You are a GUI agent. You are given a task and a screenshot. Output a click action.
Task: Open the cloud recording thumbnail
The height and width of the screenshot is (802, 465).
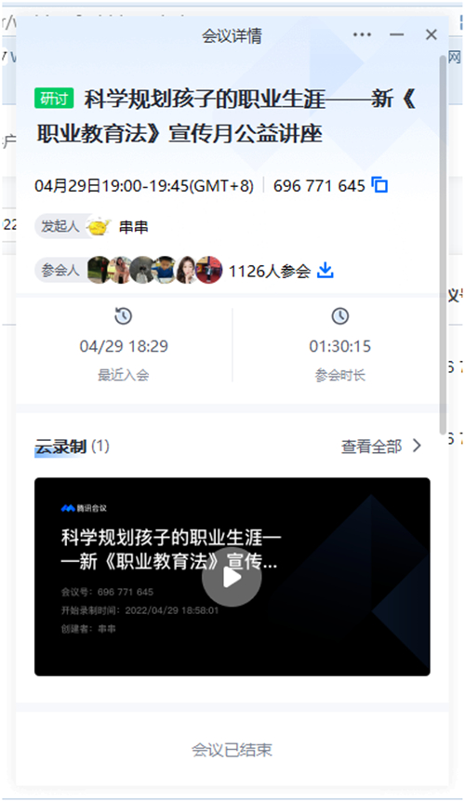point(232,577)
